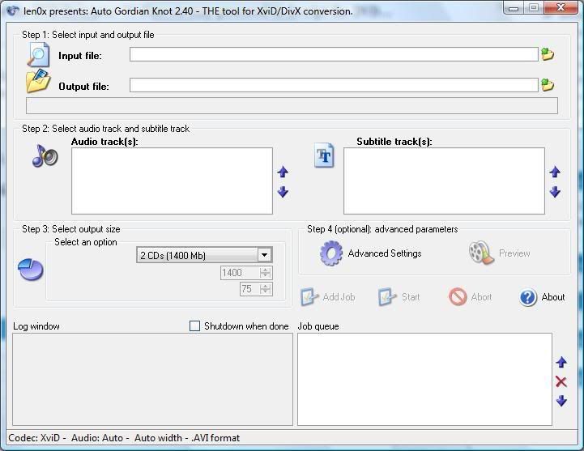This screenshot has height=451, width=584.
Task: Browse for input file with folder button
Action: (x=548, y=54)
